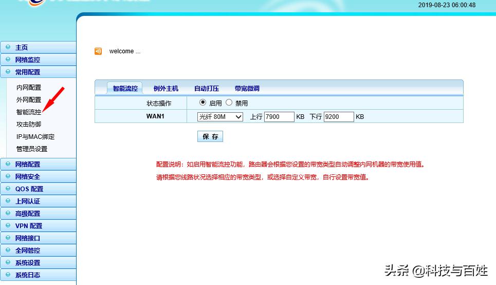The image size is (496, 285).
Task: Open the 光纤 80M bandwidth dropdown
Action: coord(220,117)
